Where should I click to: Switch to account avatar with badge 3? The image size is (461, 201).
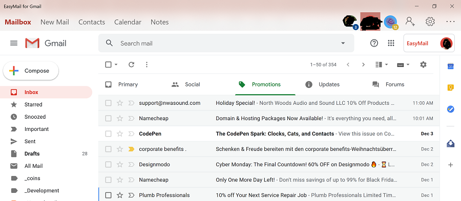[350, 22]
